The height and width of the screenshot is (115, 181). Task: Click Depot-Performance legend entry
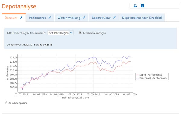151,75
